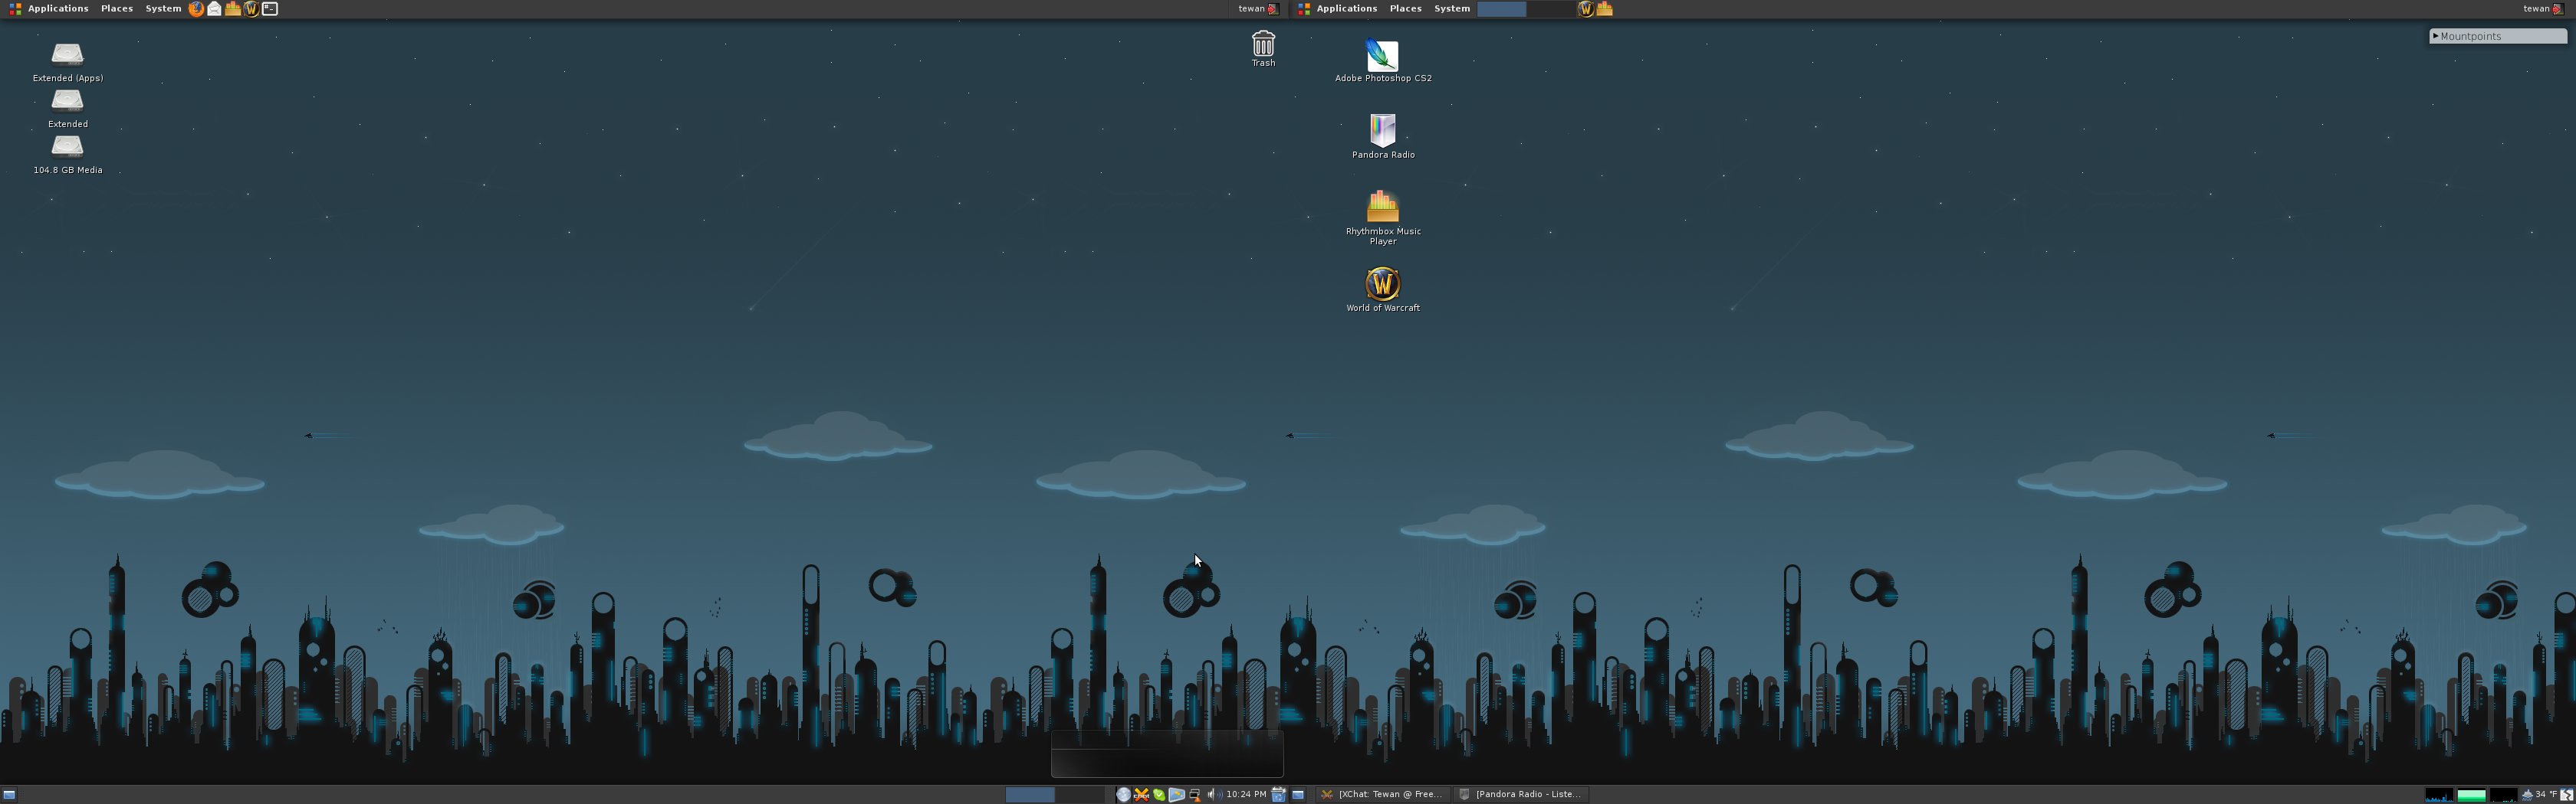
Task: Click the 10:24 PM clock applet
Action: 1246,795
